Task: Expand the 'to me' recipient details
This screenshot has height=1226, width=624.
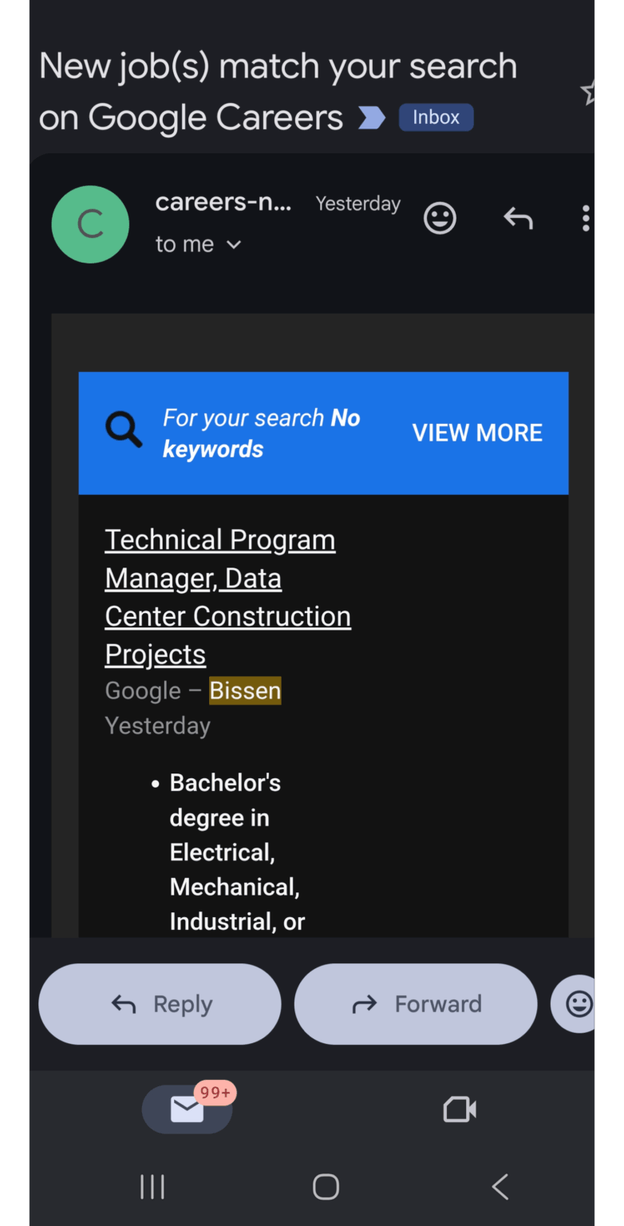Action: coord(199,244)
